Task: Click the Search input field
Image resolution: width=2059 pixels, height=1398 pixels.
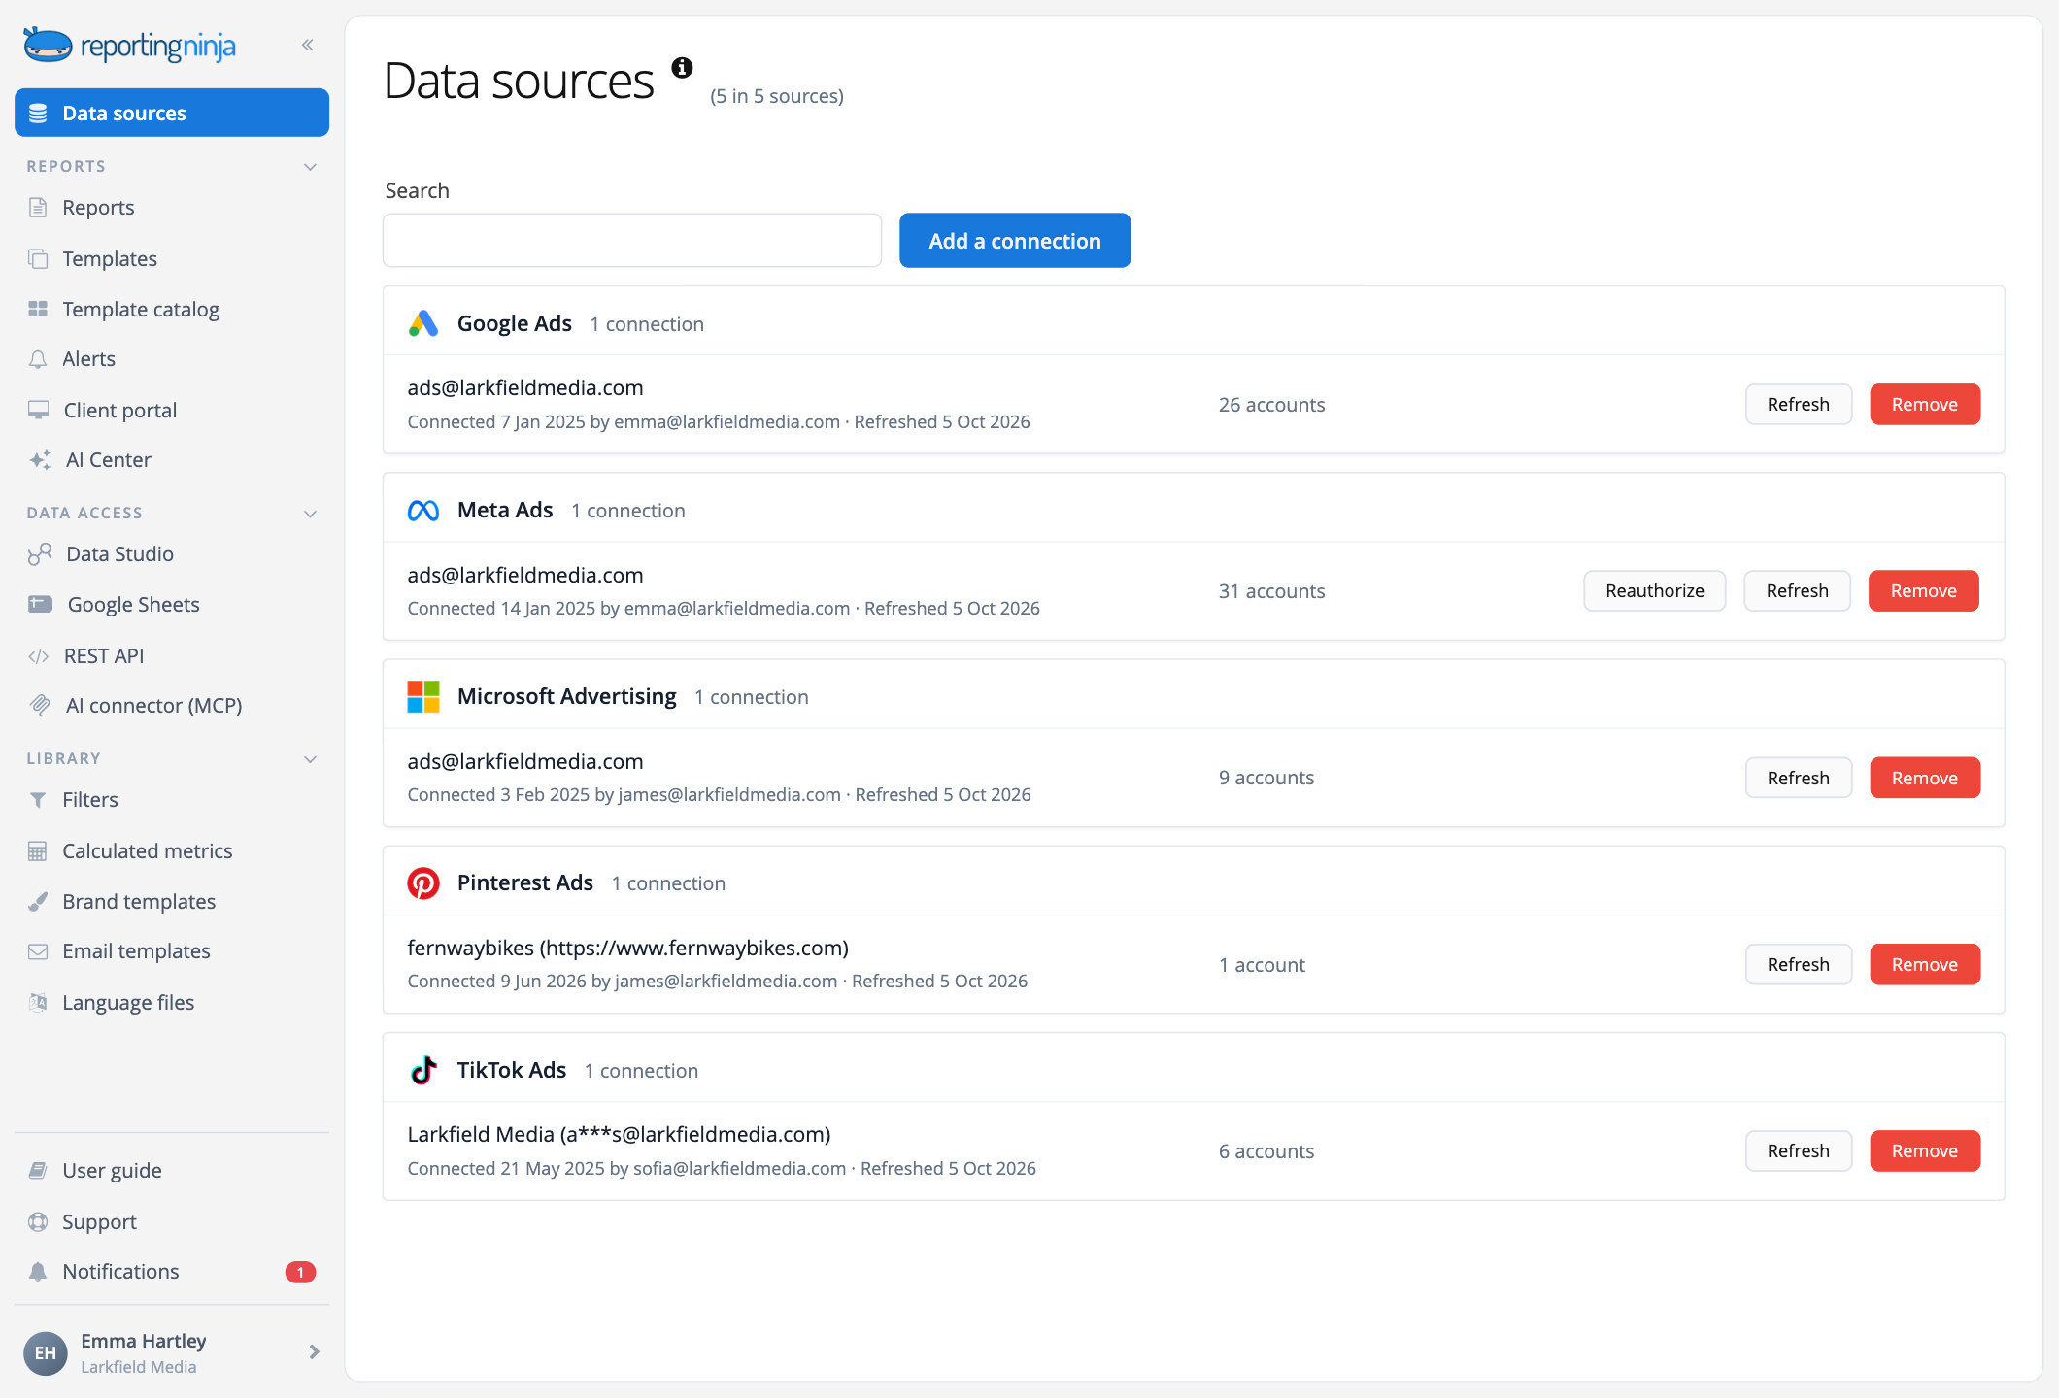Action: (632, 241)
